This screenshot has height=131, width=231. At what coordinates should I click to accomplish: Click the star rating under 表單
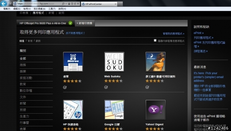(72, 81)
